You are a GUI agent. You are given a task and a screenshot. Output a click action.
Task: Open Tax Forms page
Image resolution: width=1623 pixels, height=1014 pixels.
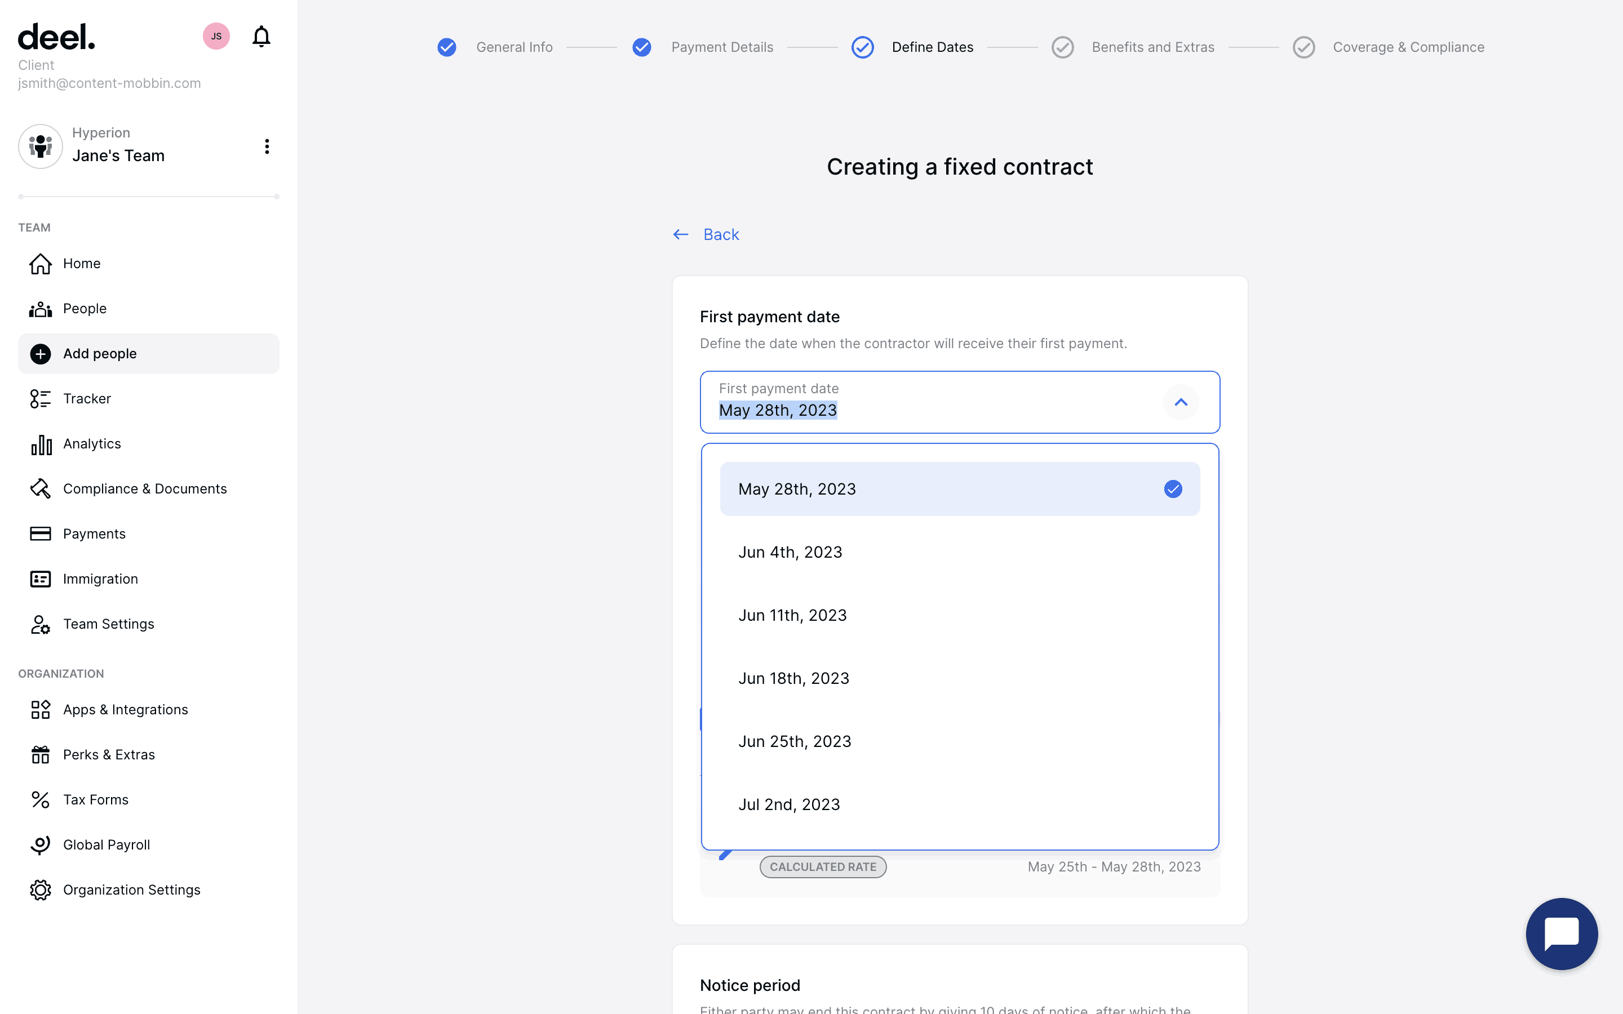pyautogui.click(x=148, y=799)
